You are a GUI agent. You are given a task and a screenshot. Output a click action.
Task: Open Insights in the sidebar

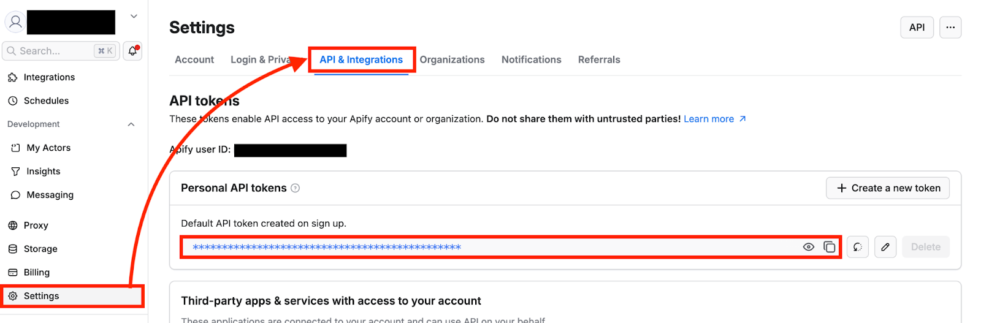(44, 171)
